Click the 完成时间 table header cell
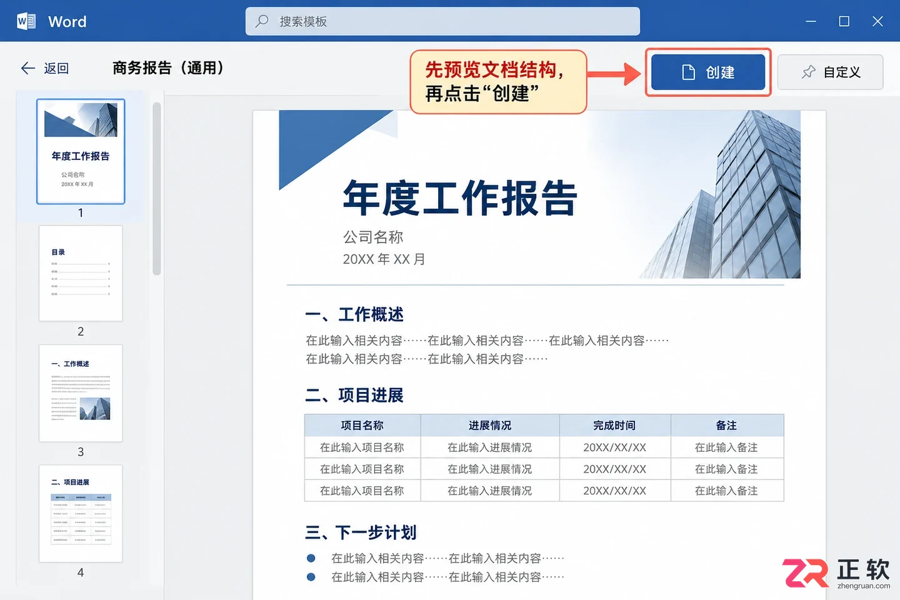 tap(615, 425)
